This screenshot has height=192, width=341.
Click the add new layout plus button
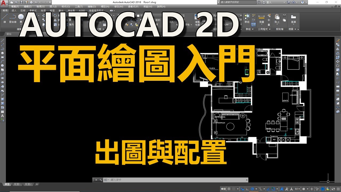click(x=37, y=184)
